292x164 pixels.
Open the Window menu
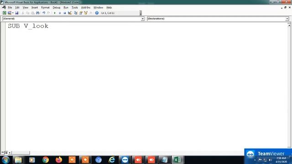click(x=98, y=7)
